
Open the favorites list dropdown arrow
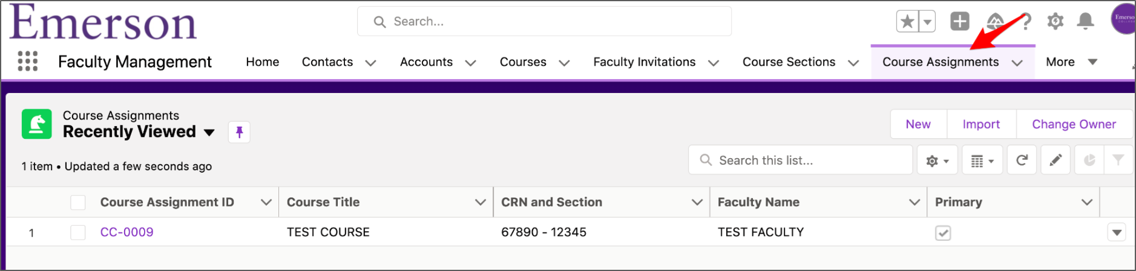[x=927, y=22]
